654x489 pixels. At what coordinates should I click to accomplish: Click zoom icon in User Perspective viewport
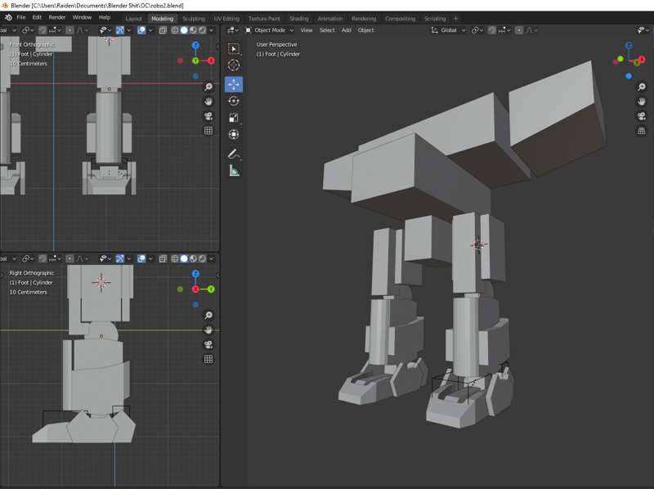642,87
